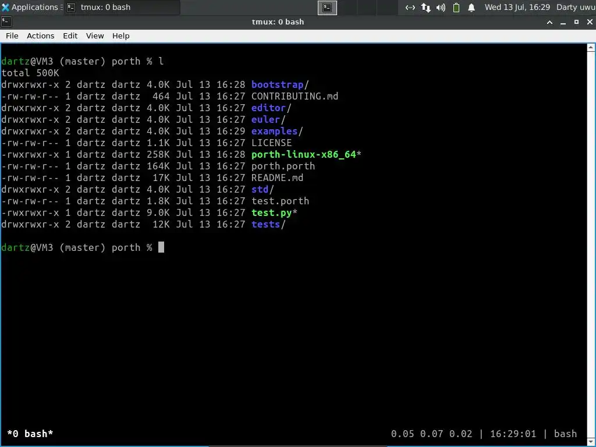Viewport: 596px width, 447px height.
Task: Click the 164K size value
Action: [158, 166]
